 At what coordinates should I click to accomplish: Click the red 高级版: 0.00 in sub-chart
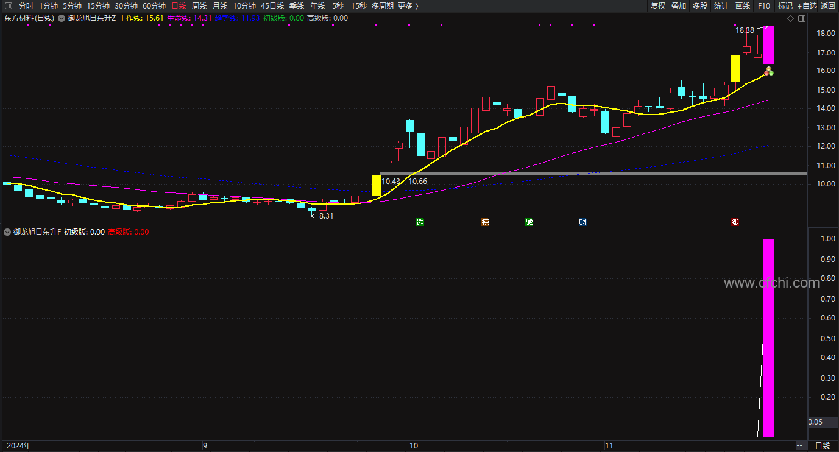(x=129, y=232)
